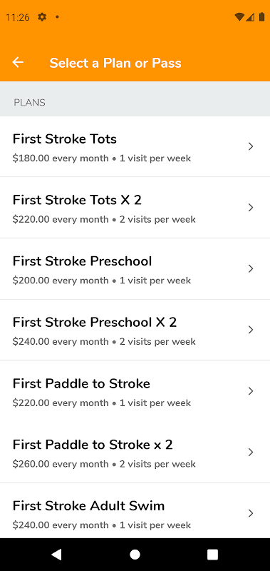Viewport: 270px width, 571px height.
Task: Pick the $260.00 monthly two-visit plan
Action: [x=135, y=453]
